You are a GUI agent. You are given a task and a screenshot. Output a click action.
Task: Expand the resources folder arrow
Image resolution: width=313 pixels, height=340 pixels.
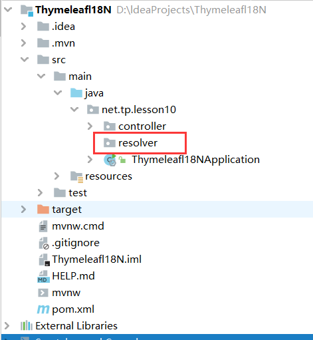(x=56, y=176)
